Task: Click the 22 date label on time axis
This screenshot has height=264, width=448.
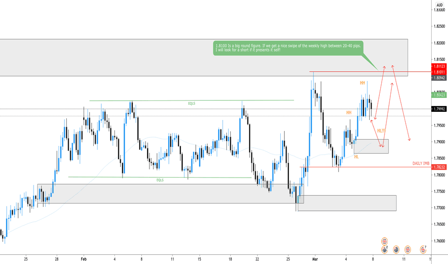Action: click(257, 259)
